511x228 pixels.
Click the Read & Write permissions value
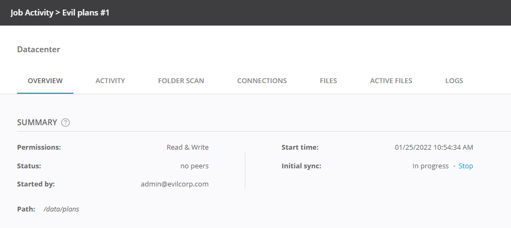(187, 148)
